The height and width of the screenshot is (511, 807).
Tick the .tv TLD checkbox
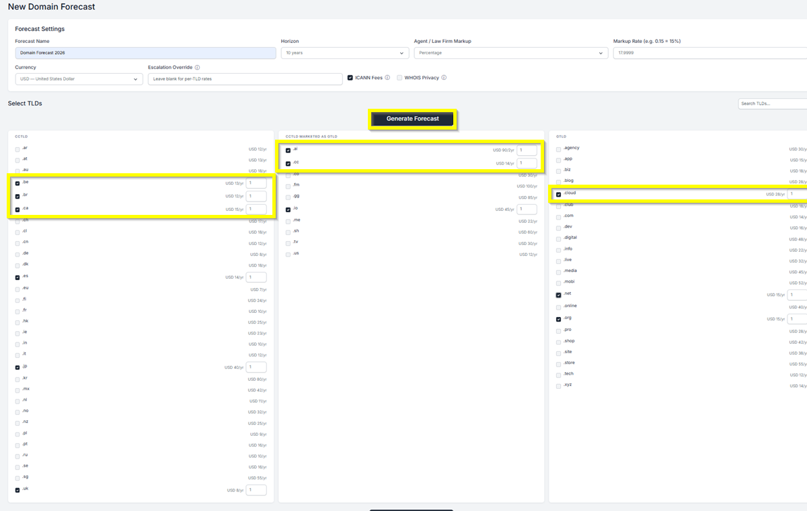[x=288, y=243]
